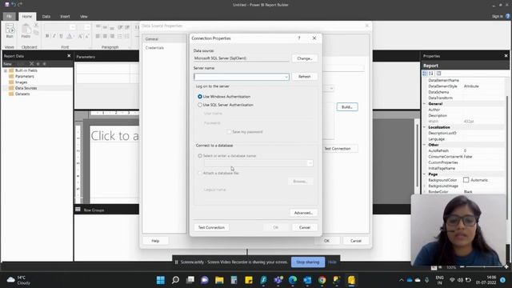Click the Change... button
The image size is (512, 288).
305,58
